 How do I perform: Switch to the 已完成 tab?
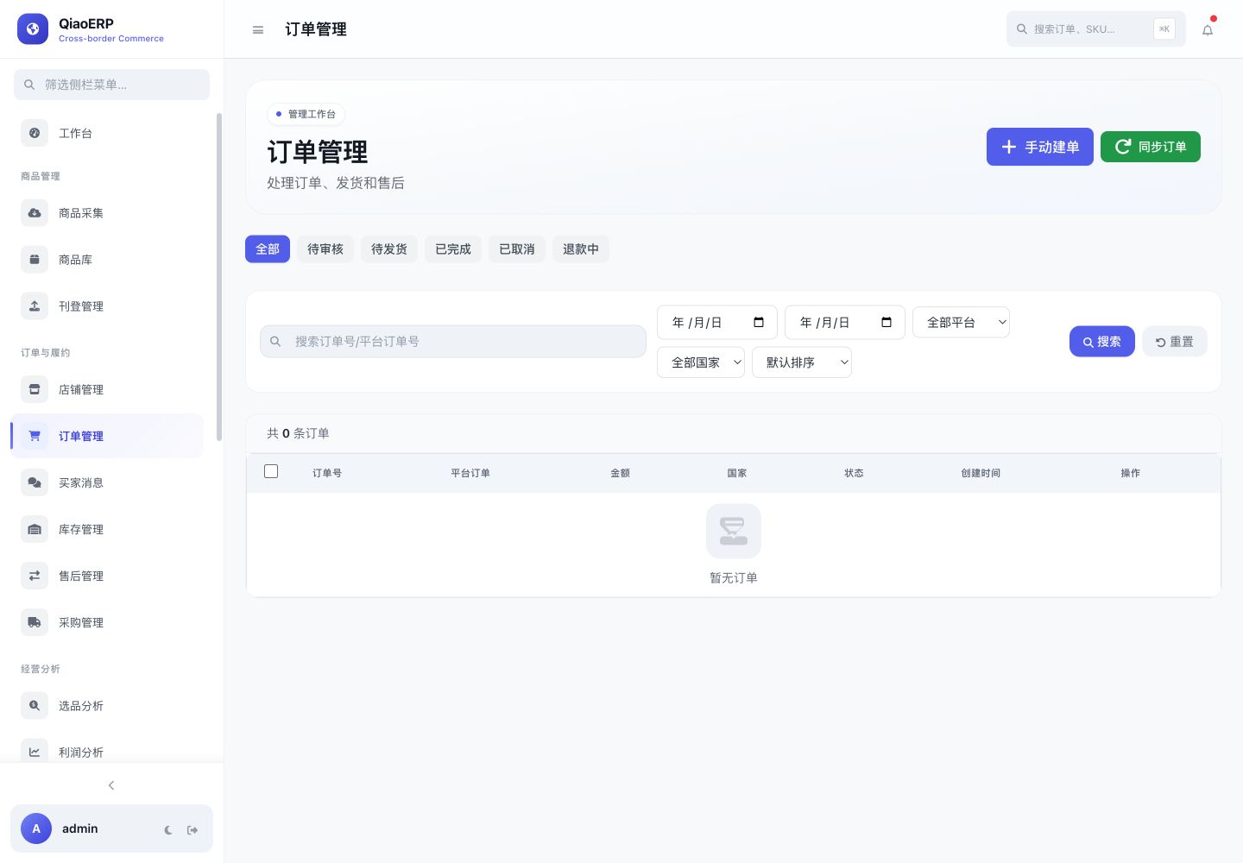click(453, 249)
